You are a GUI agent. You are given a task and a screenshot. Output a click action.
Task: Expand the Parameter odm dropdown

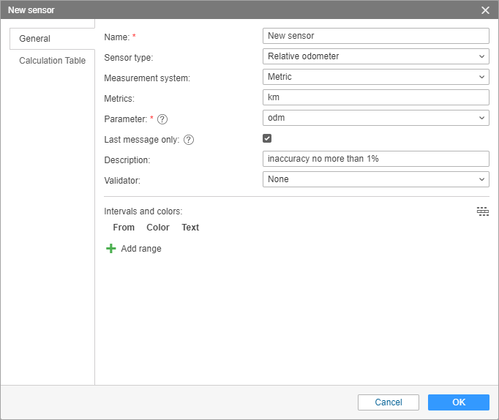[x=376, y=118]
